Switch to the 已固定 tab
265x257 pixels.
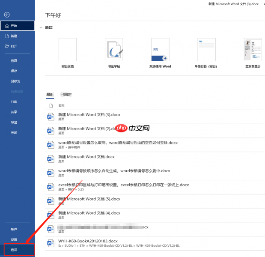(x=66, y=95)
